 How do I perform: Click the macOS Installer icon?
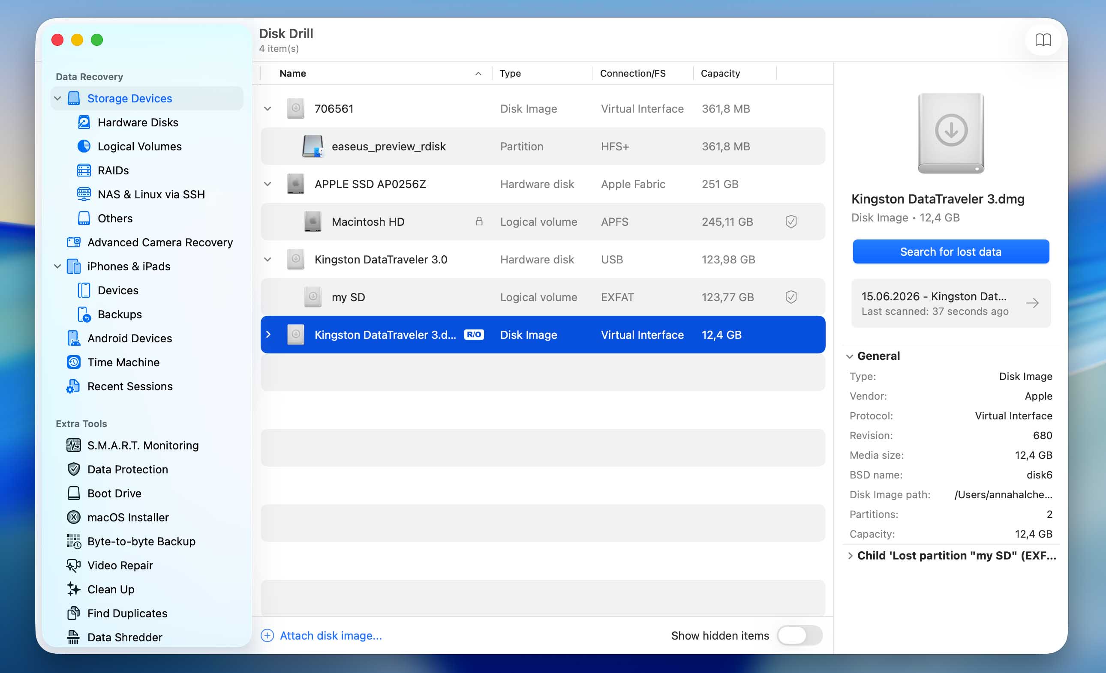tap(74, 517)
